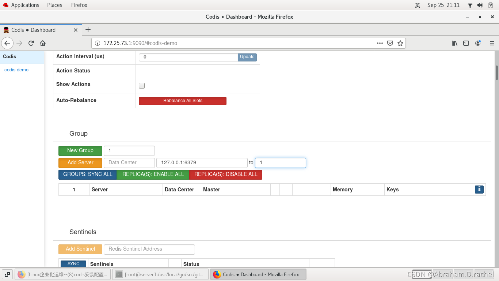
Task: Save page to Pocket
Action: coord(390,43)
